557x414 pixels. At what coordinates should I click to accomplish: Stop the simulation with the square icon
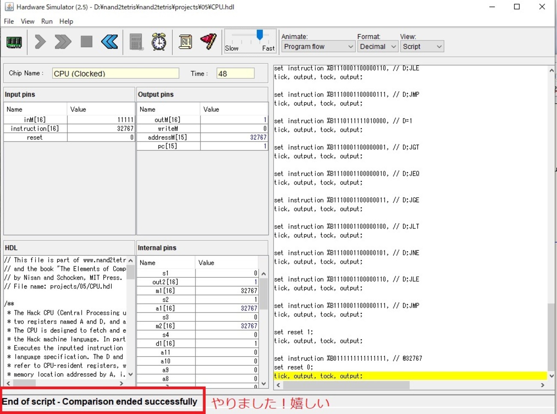[x=87, y=42]
